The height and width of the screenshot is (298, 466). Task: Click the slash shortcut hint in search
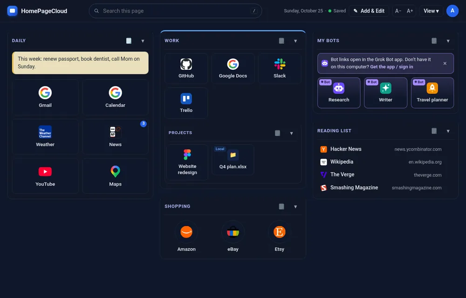254,11
